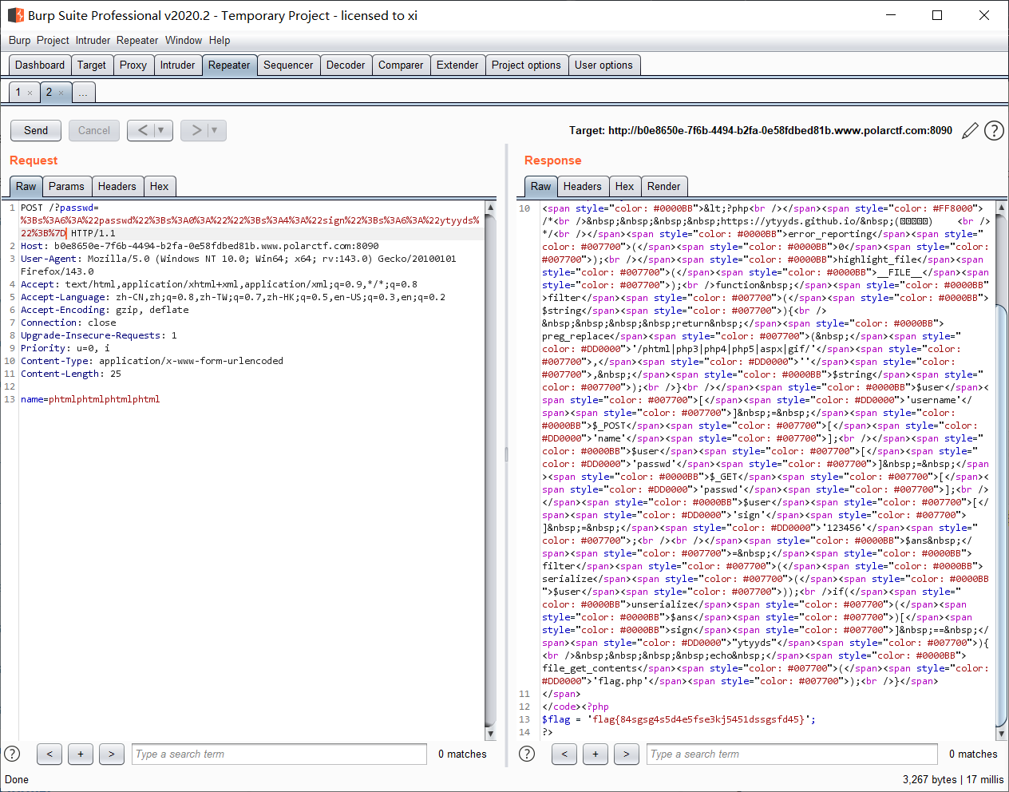Switch to the Proxy tab

tap(133, 65)
